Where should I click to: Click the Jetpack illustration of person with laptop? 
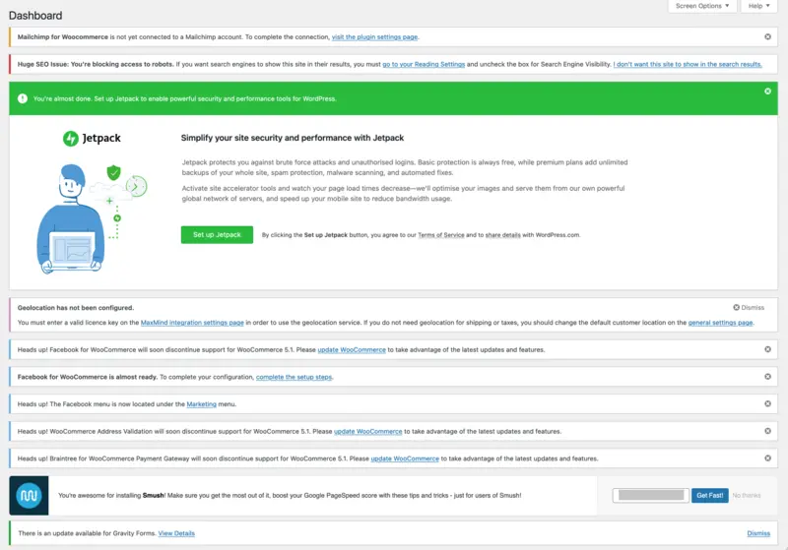click(92, 218)
